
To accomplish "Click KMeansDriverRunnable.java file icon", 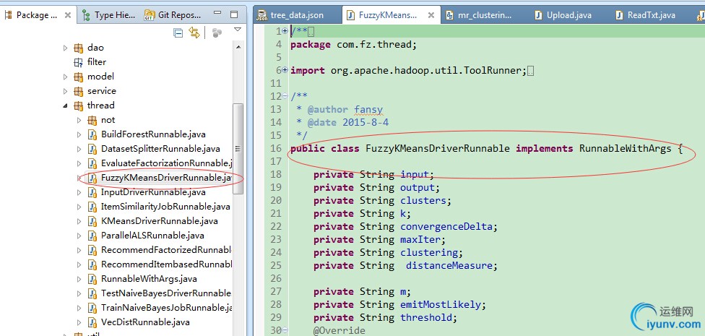I will coord(92,221).
